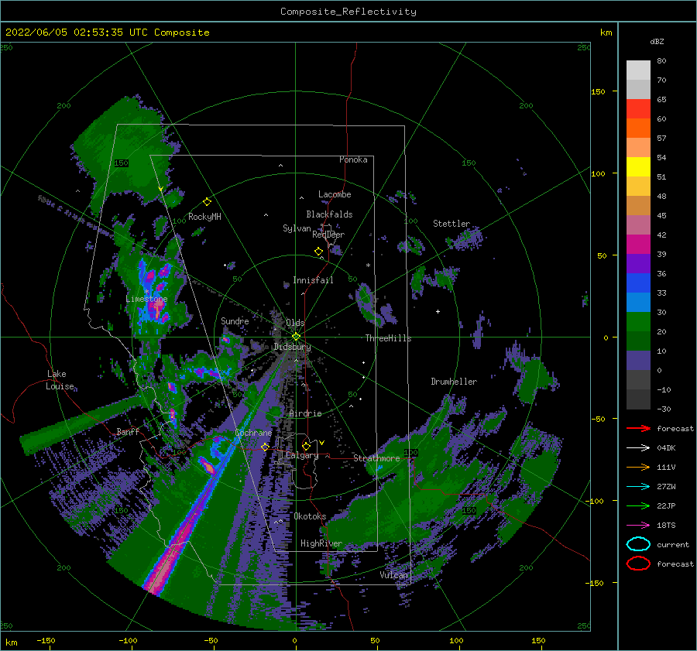
Task: Click the Olds city label
Action: [295, 323]
